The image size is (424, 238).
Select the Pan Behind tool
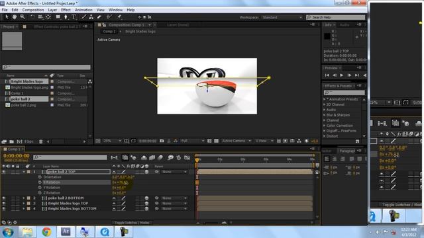tap(48, 17)
